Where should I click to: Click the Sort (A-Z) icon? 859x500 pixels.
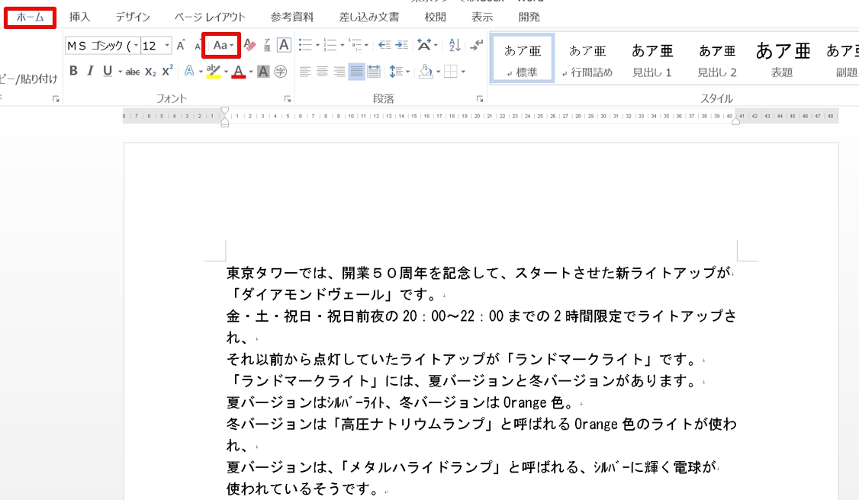coord(455,46)
